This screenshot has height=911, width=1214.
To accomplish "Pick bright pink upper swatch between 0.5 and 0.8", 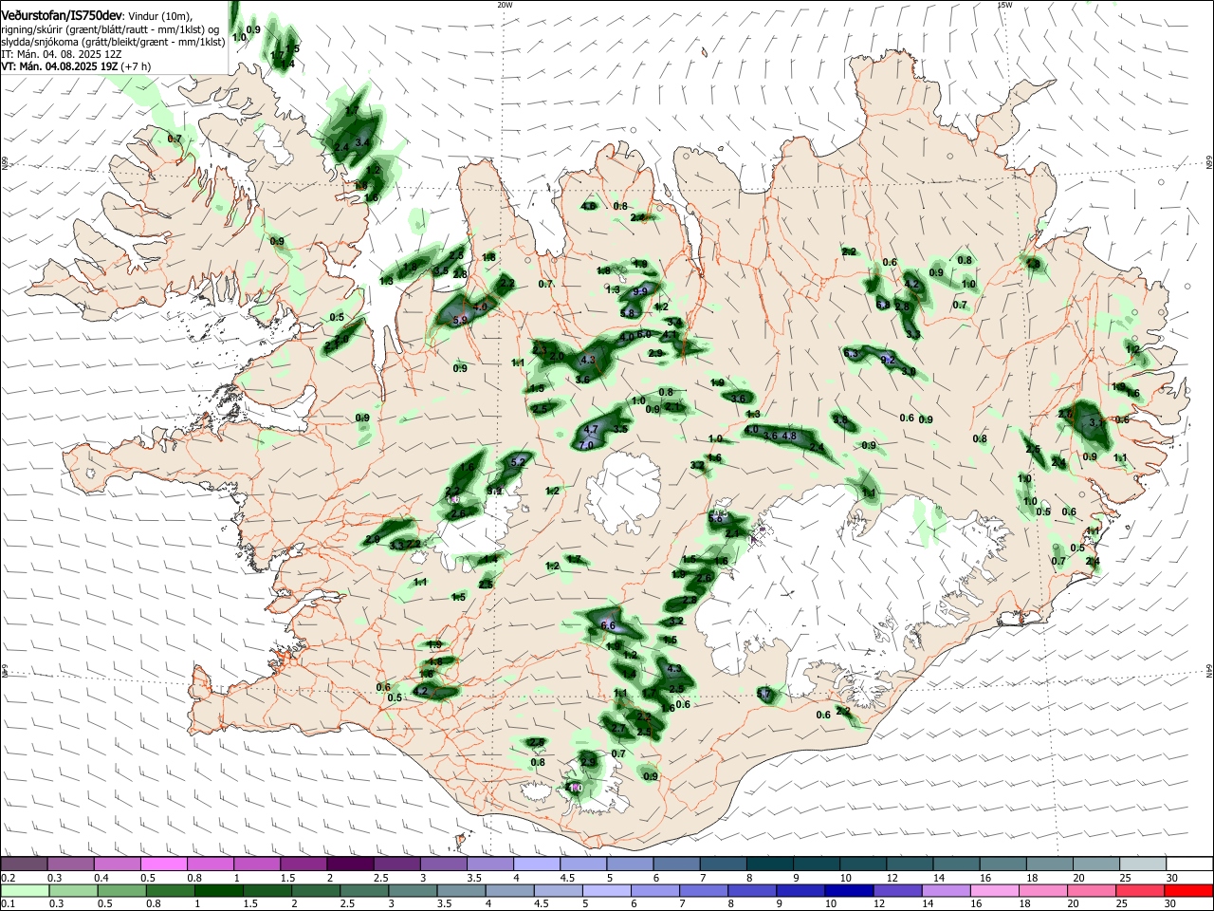I will pyautogui.click(x=163, y=865).
